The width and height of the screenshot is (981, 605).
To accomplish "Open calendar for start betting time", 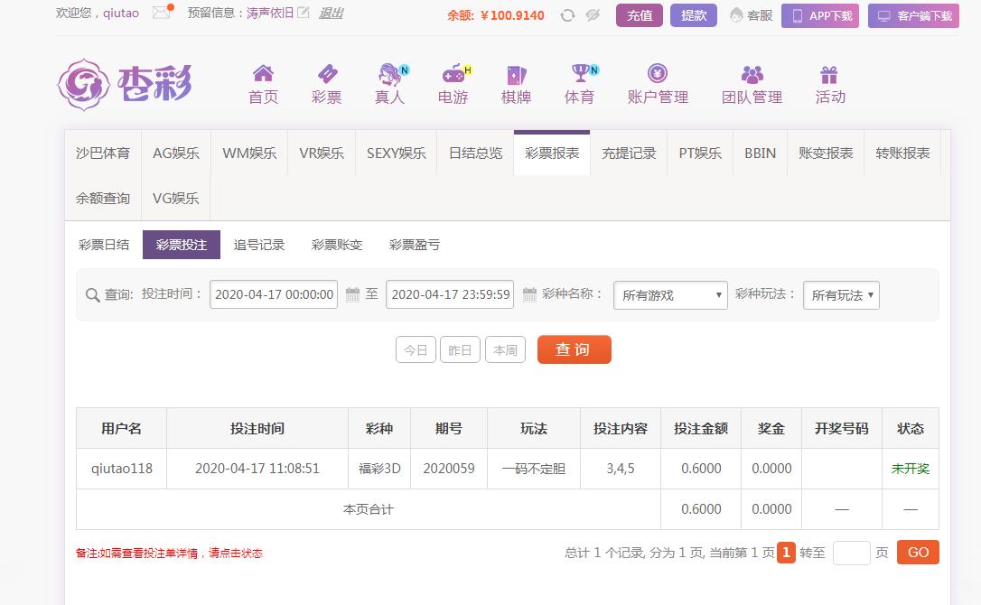I will point(353,294).
